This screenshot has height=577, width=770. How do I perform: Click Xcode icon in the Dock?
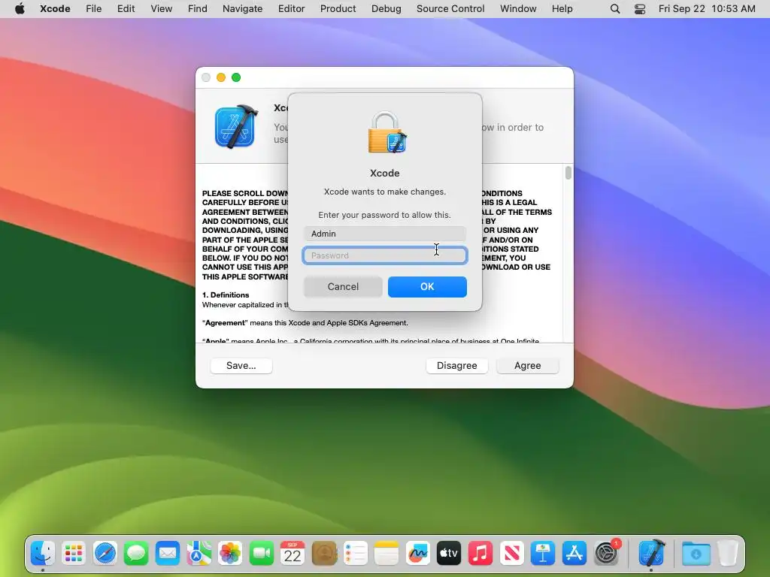(x=651, y=553)
